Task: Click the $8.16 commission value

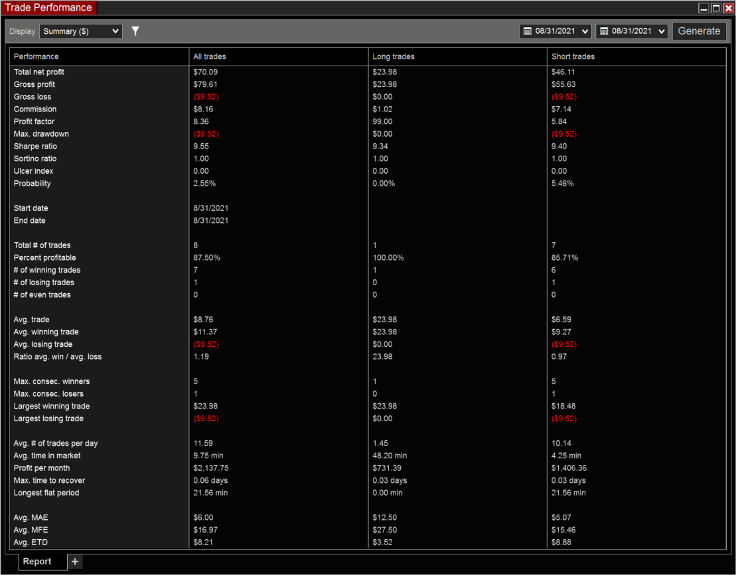Action: point(203,109)
